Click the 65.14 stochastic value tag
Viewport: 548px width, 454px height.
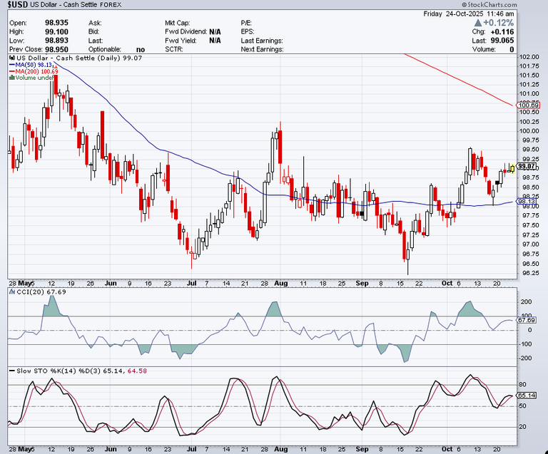coord(527,395)
